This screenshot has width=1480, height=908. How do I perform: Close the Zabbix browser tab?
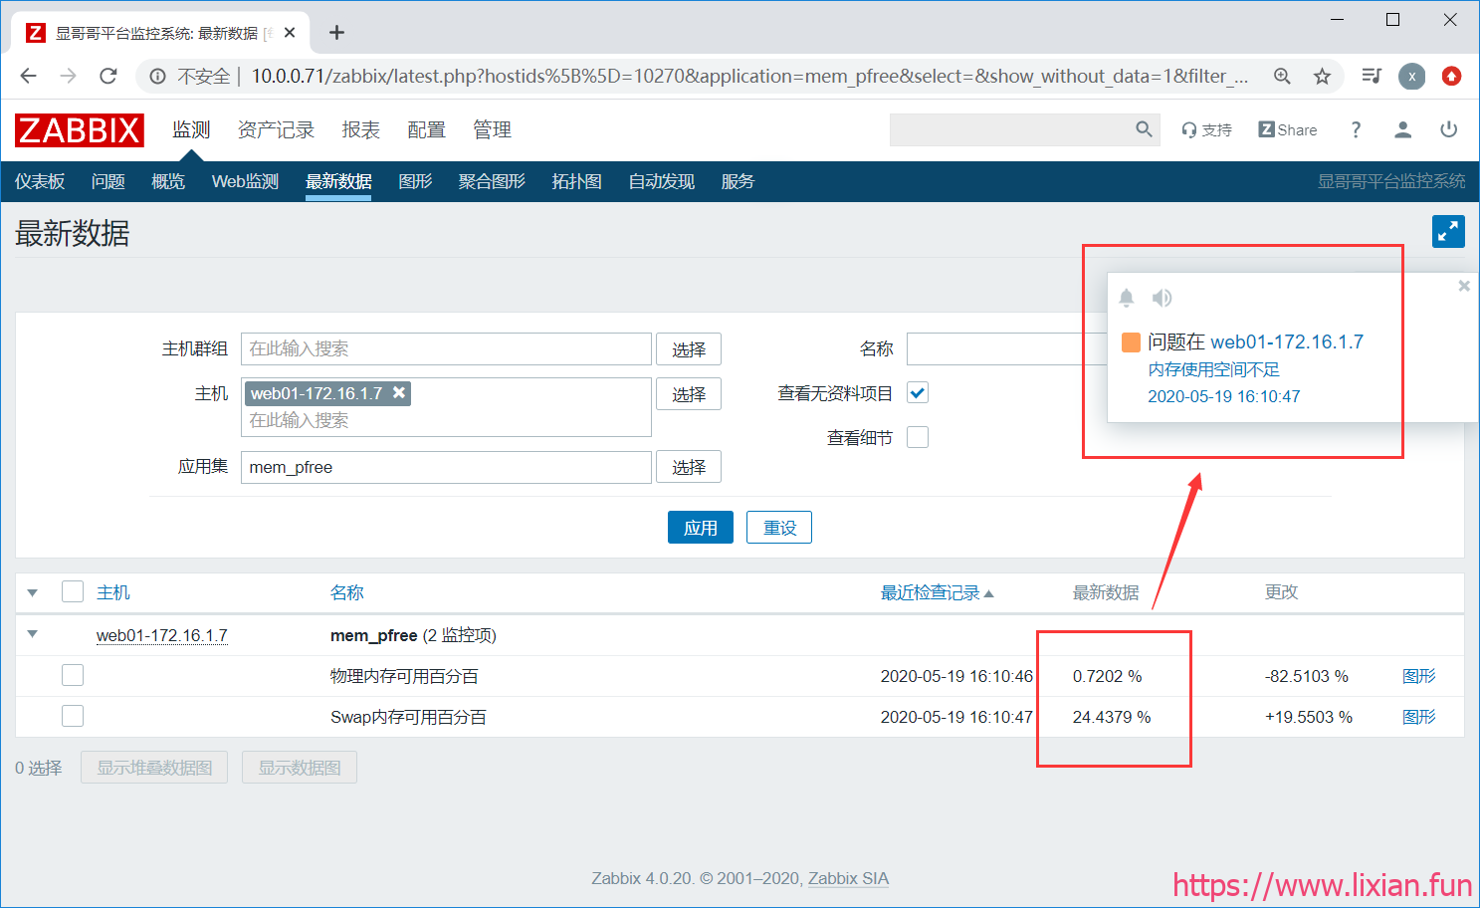290,33
